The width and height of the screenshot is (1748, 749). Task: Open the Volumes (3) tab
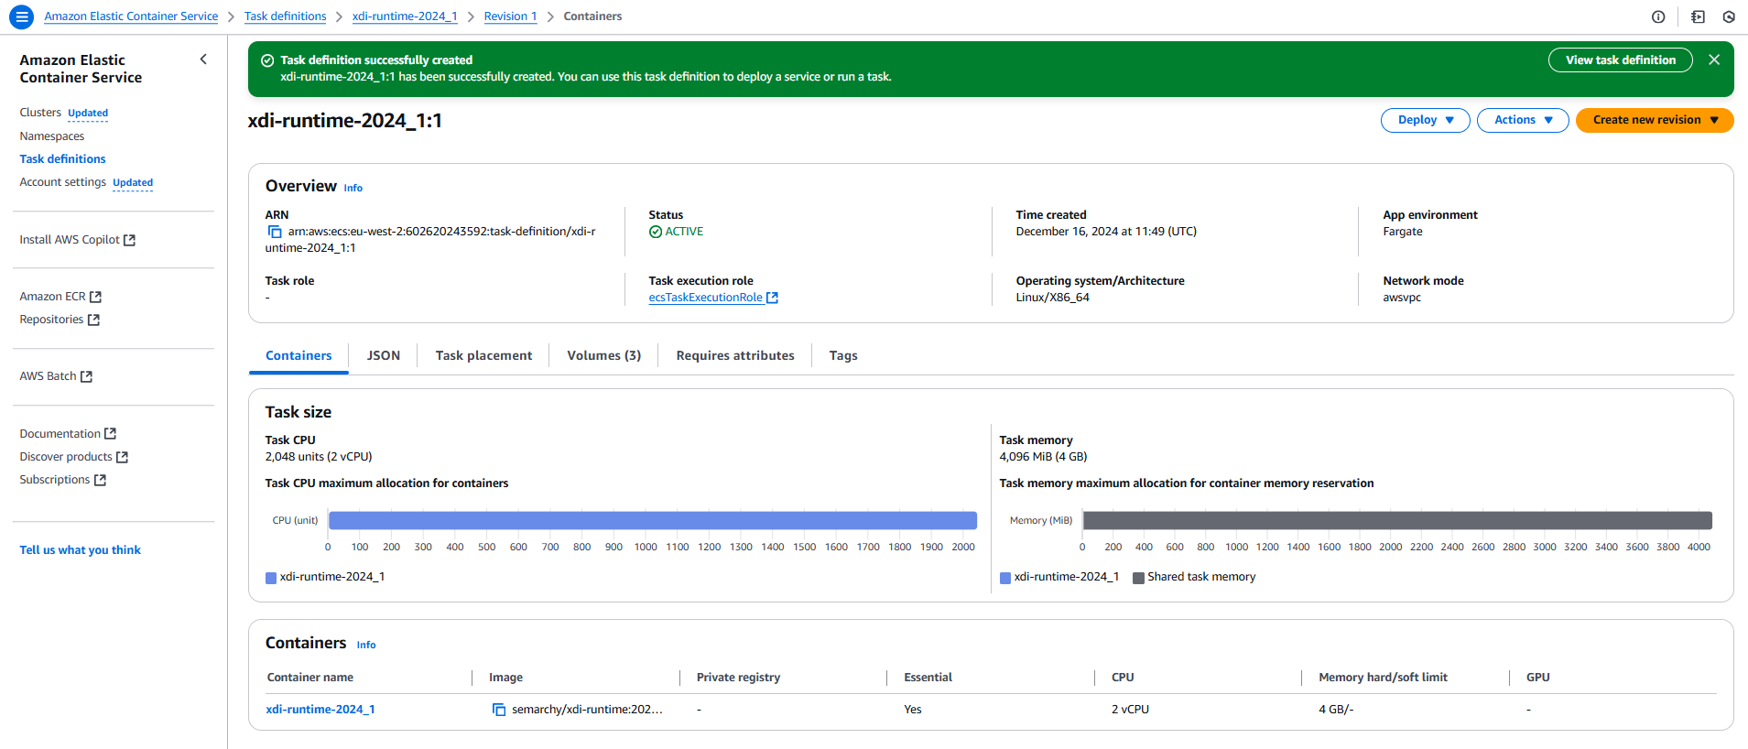point(603,355)
